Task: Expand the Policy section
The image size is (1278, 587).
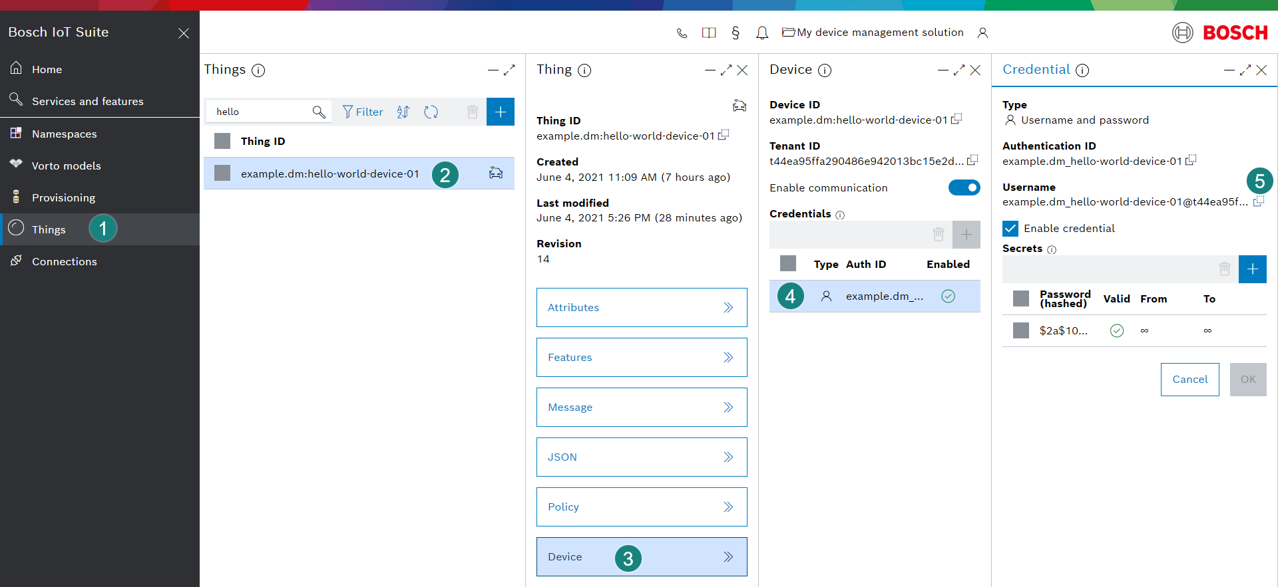Action: click(642, 507)
